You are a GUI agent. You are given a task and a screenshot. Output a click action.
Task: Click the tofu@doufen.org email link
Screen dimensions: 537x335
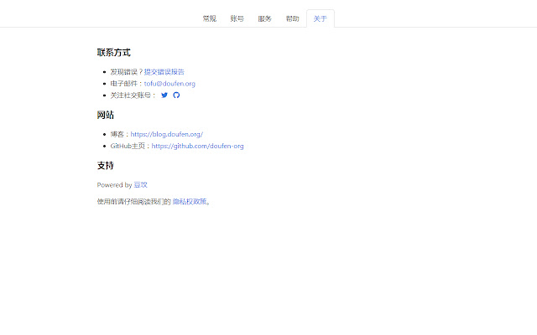point(169,84)
